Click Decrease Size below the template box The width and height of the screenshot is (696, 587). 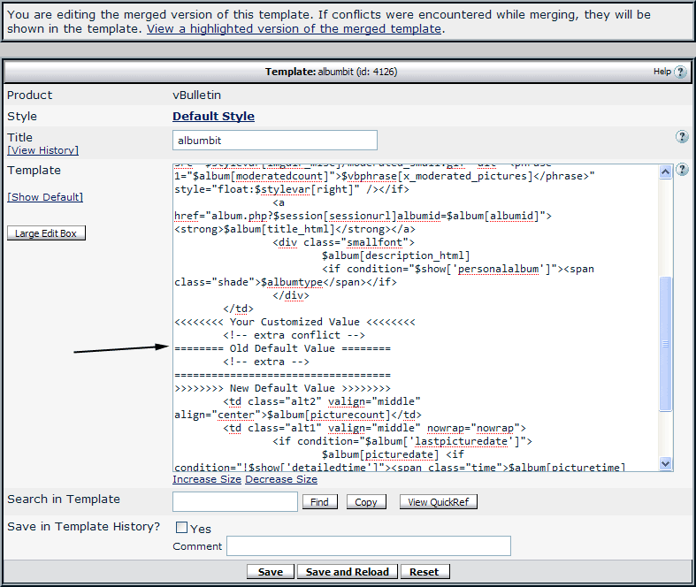point(281,480)
